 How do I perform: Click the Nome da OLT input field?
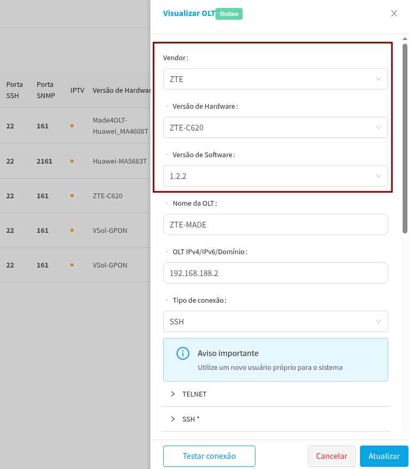275,224
